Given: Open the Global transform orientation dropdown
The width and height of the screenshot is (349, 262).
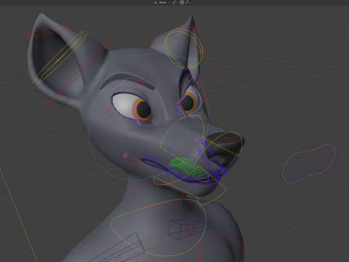Looking at the screenshot, I should [162, 2].
